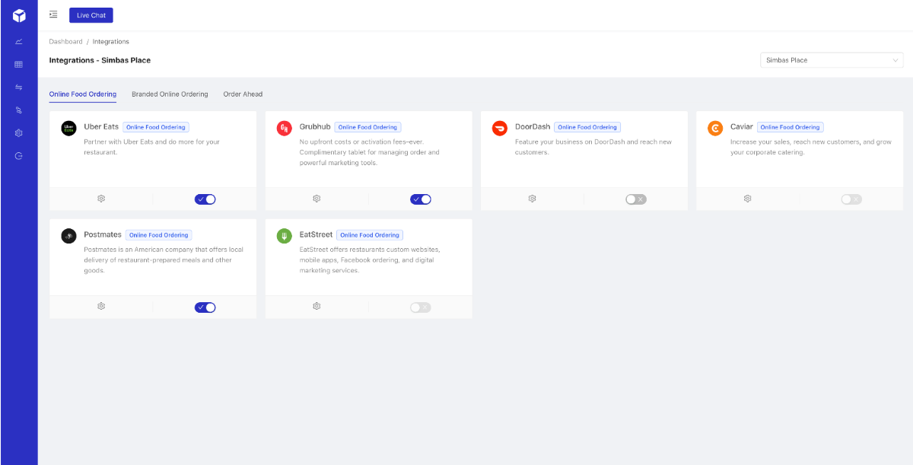Click the DoorDash card title
913x465 pixels.
pyautogui.click(x=533, y=127)
